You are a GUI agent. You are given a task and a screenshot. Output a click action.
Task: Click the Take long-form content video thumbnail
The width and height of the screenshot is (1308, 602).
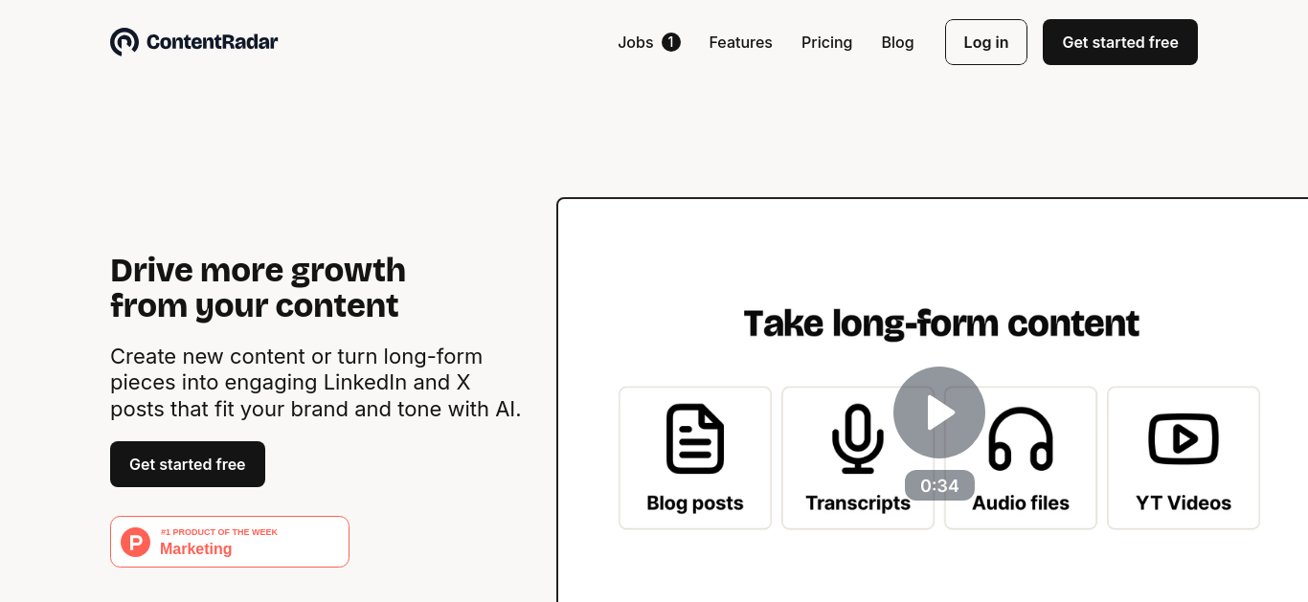click(933, 400)
